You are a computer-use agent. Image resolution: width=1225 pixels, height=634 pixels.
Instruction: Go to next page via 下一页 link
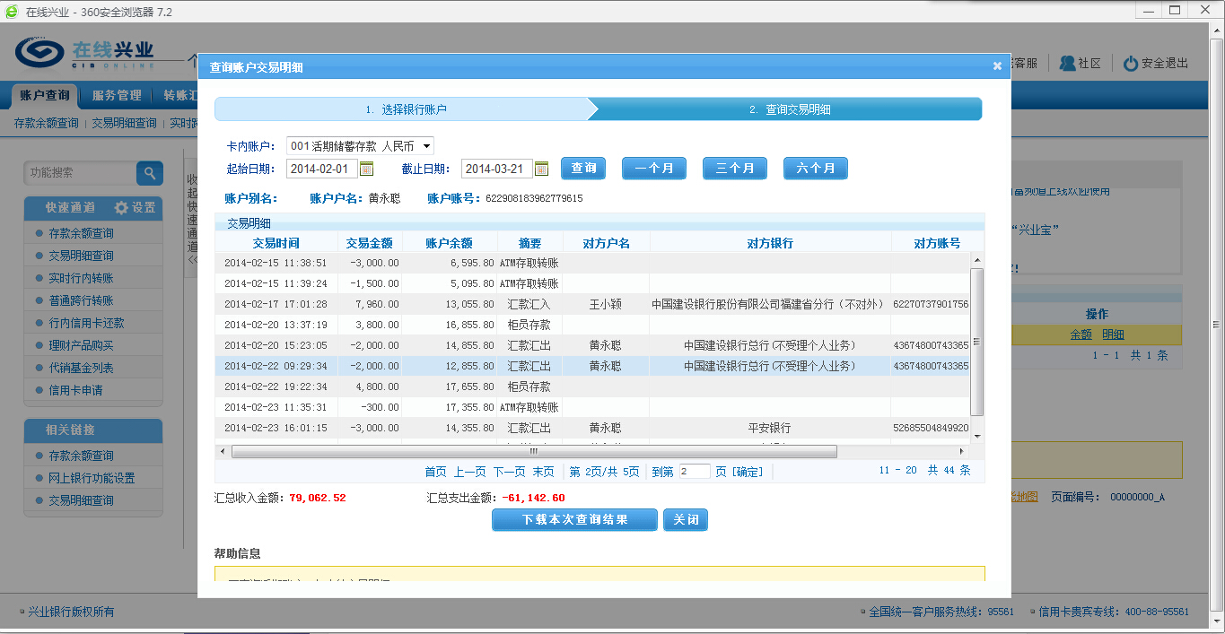[x=509, y=472]
